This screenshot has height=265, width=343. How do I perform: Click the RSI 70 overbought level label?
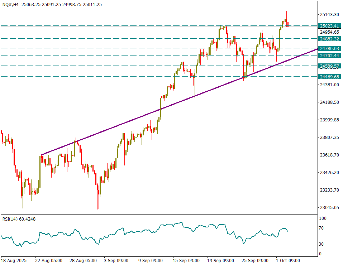[x=321, y=228]
